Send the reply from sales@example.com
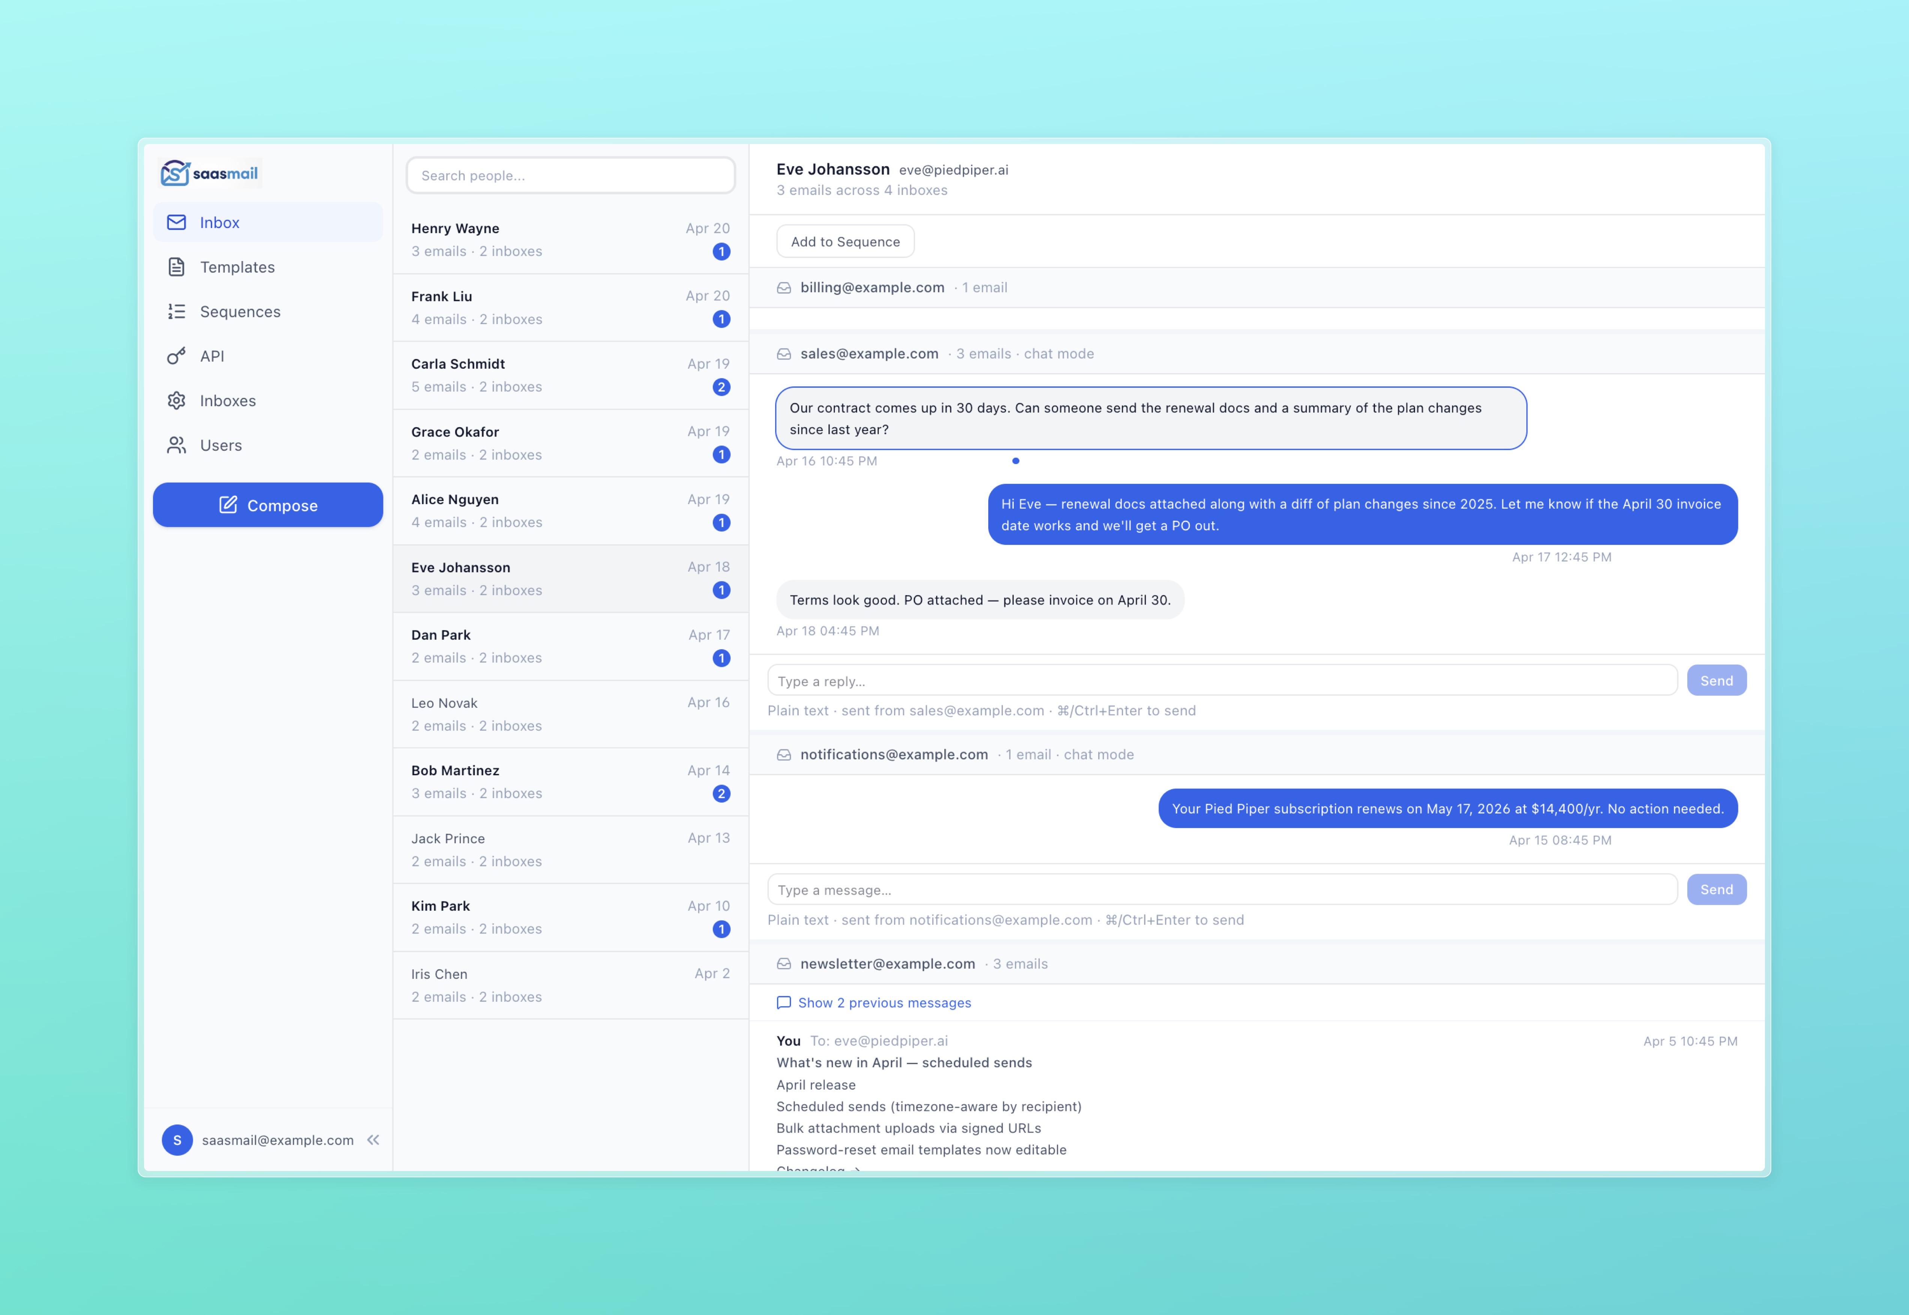1909x1315 pixels. [1716, 681]
